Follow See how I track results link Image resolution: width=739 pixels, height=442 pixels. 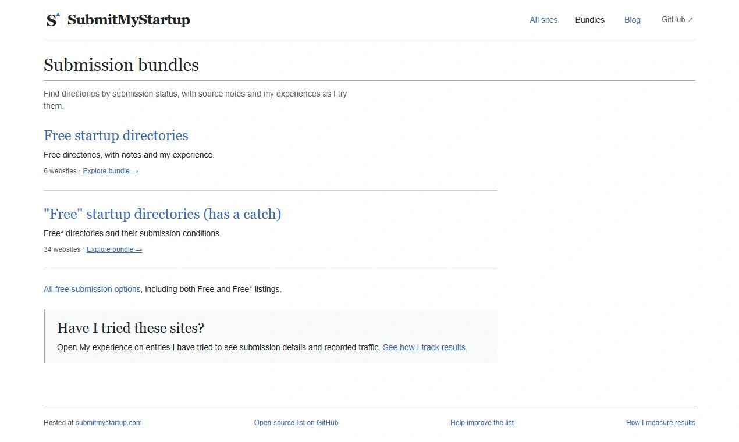click(x=424, y=347)
